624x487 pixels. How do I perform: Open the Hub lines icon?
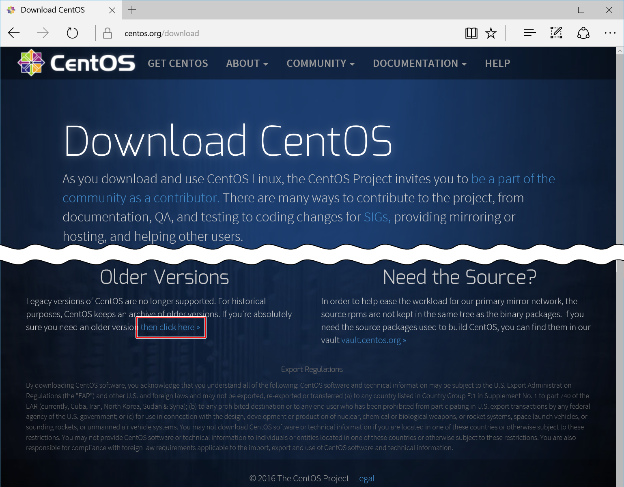coord(529,33)
